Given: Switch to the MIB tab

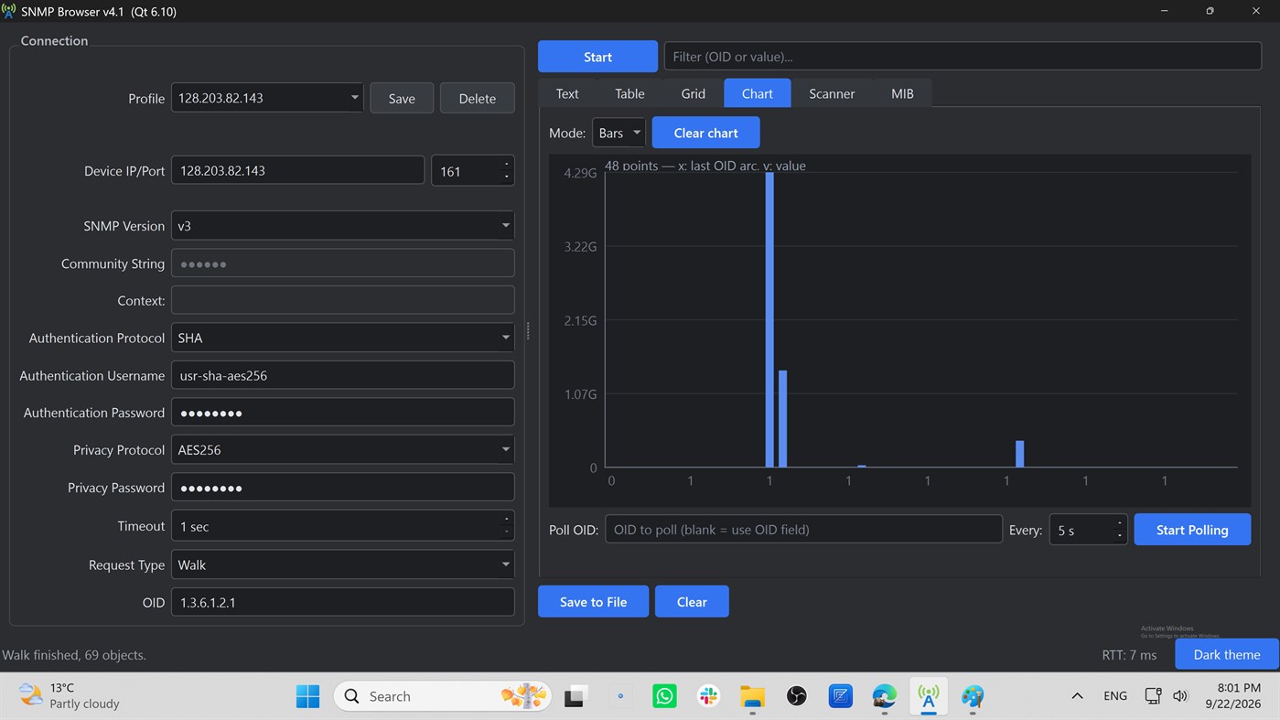Looking at the screenshot, I should coord(902,93).
